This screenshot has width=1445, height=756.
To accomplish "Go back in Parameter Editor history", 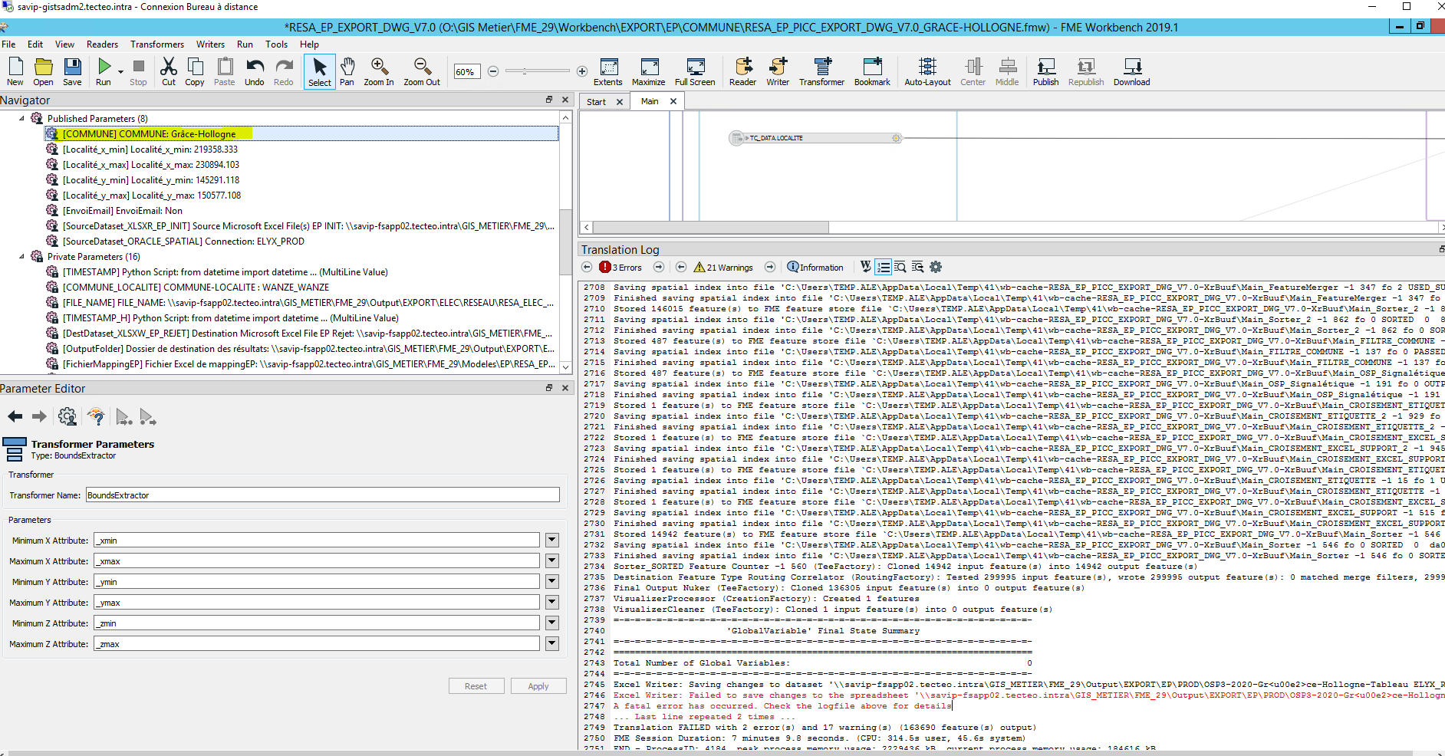I will pos(15,416).
